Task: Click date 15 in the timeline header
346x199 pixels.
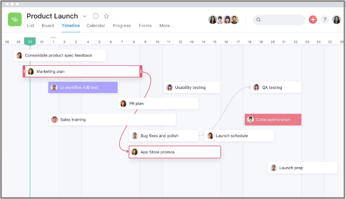Action: coord(214,42)
